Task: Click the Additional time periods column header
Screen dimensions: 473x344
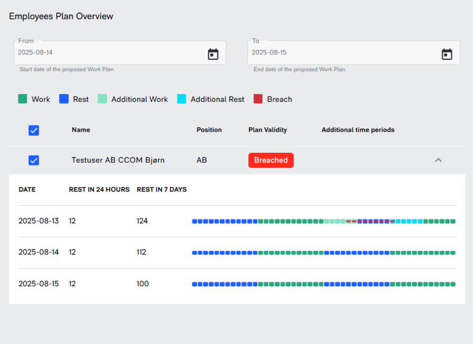Action: 358,130
